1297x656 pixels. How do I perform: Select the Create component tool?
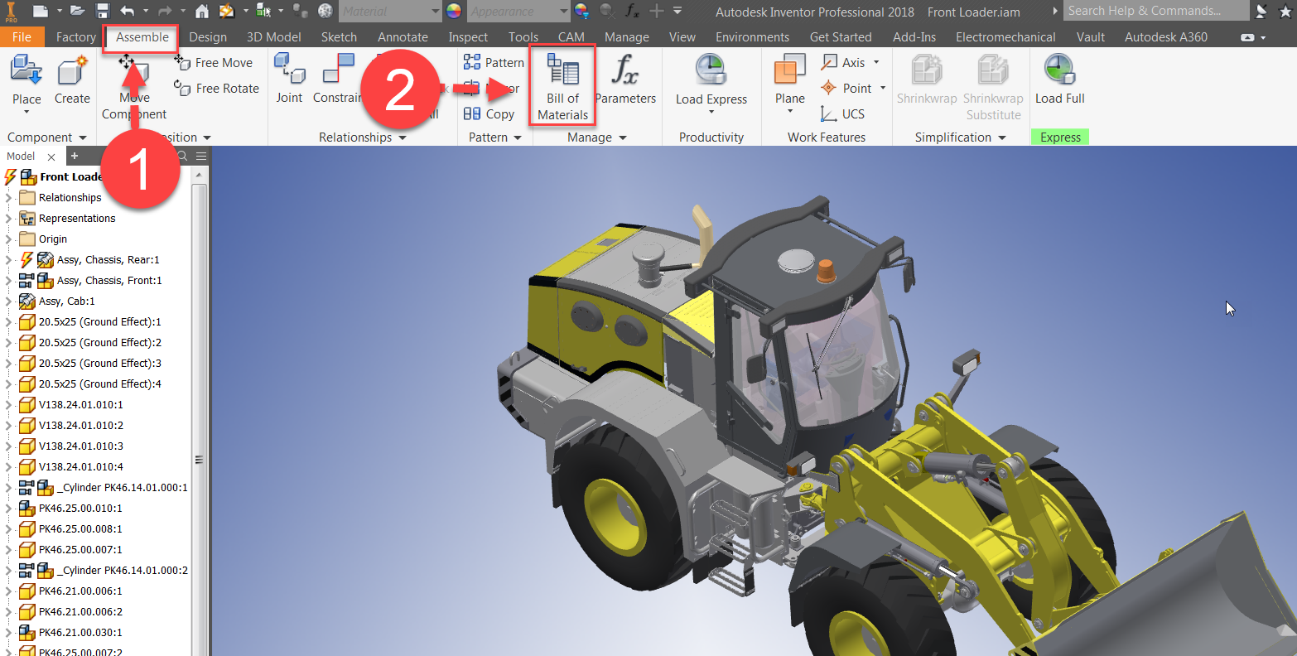[x=71, y=79]
